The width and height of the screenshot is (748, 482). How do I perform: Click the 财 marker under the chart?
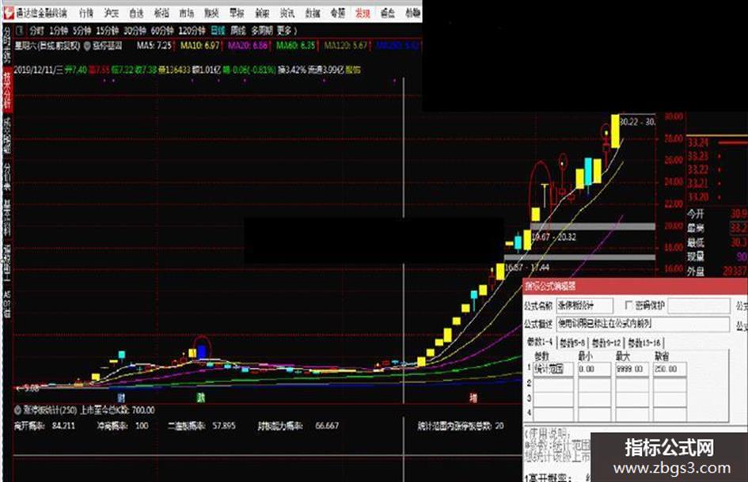(x=121, y=397)
